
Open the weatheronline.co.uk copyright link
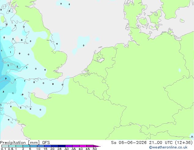pos(168,147)
